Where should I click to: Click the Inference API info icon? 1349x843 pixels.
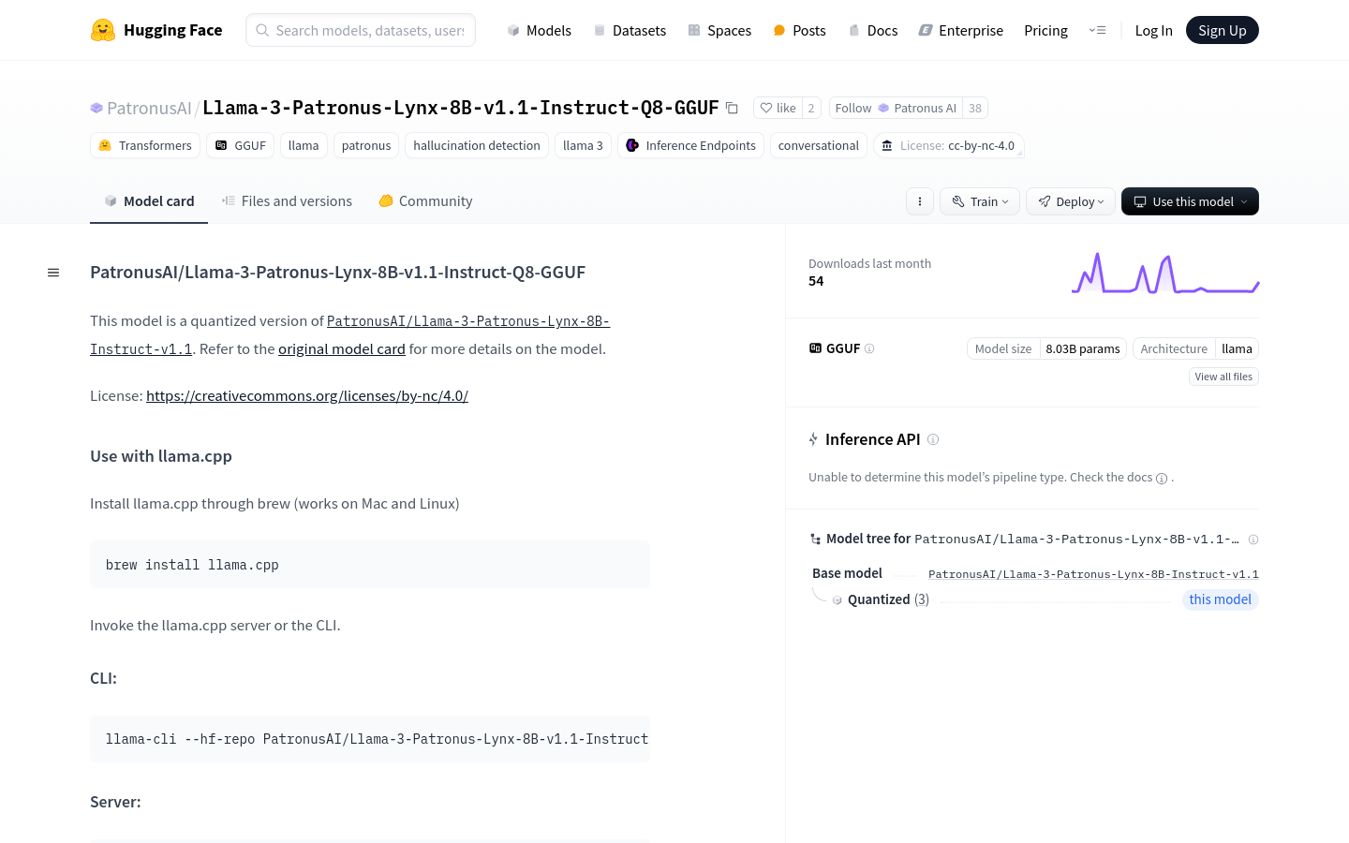[933, 439]
